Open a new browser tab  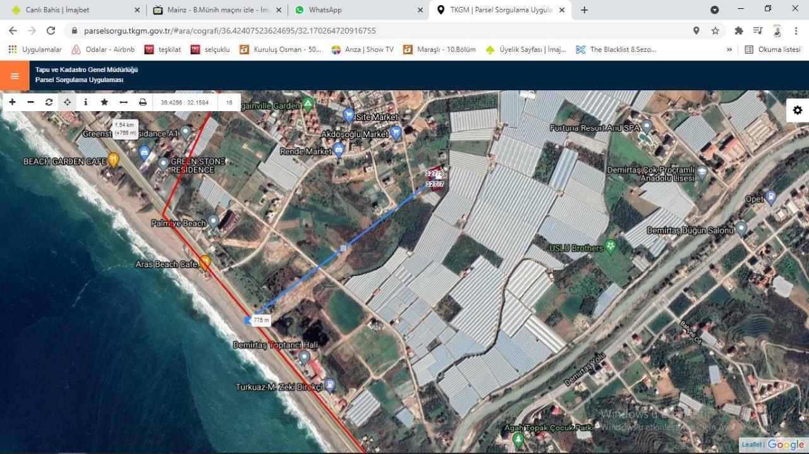tap(584, 10)
